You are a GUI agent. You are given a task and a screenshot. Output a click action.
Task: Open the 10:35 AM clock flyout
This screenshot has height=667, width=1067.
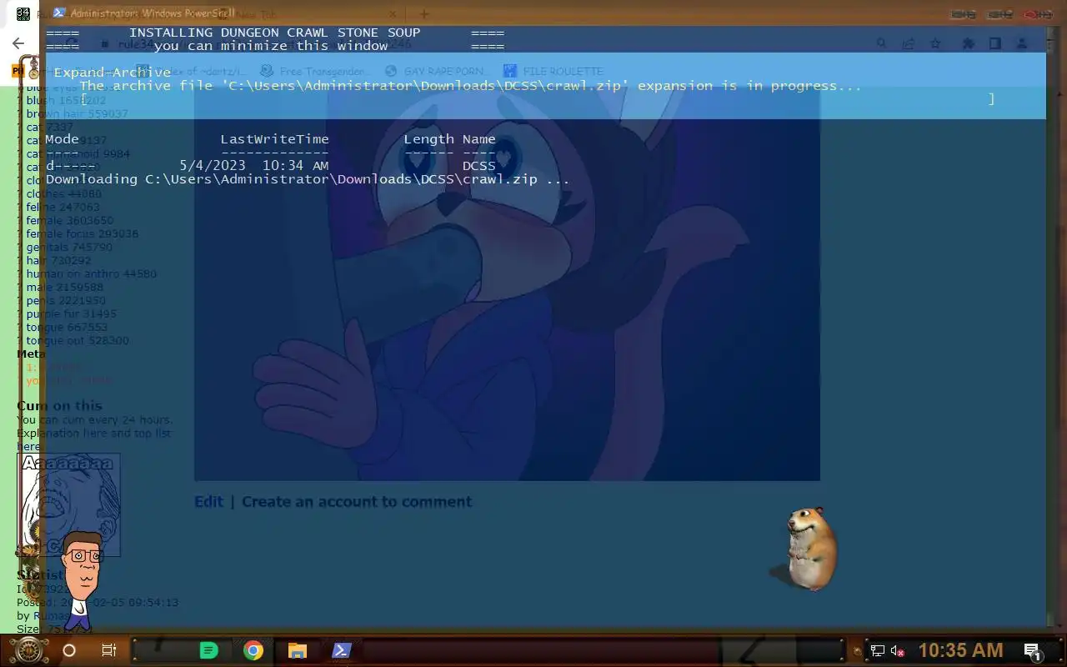[x=960, y=650]
